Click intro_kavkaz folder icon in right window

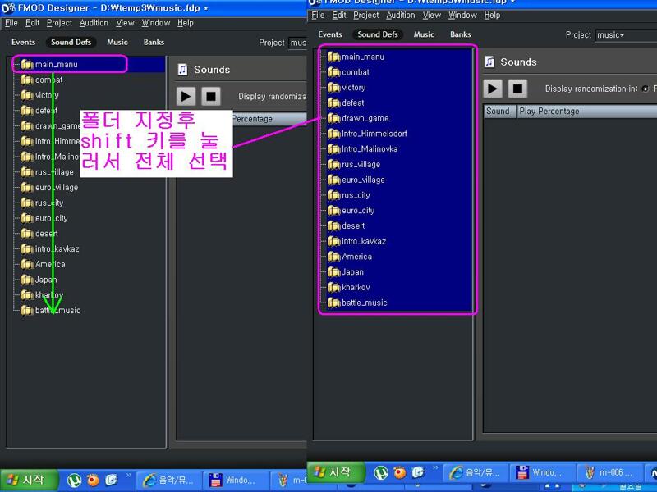334,241
